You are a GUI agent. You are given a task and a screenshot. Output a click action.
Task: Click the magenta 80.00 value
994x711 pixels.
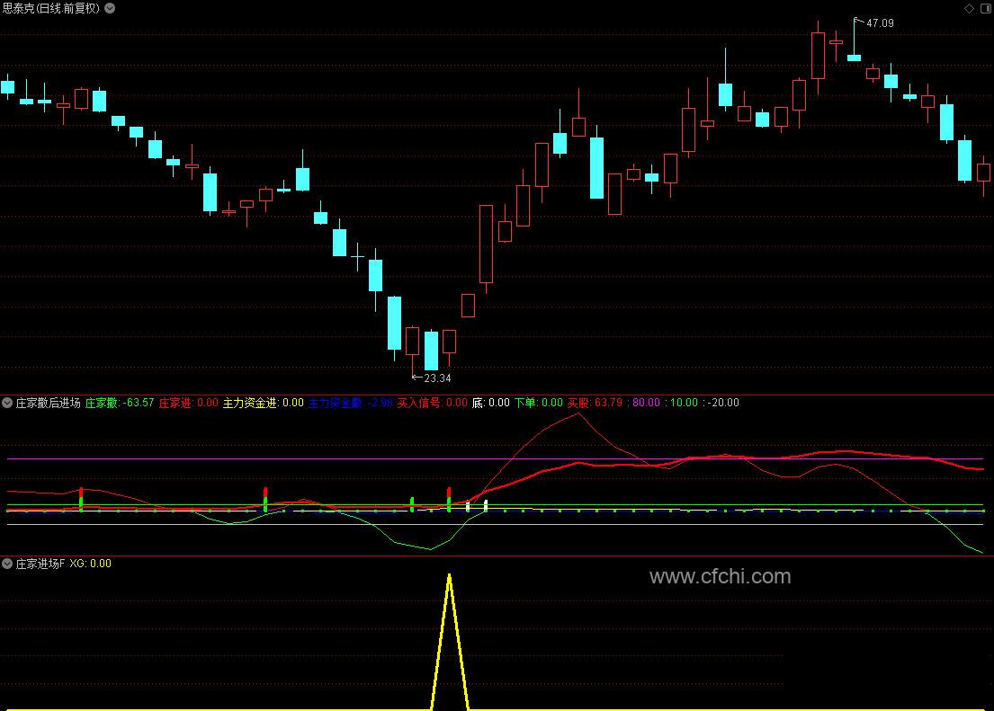tap(646, 403)
